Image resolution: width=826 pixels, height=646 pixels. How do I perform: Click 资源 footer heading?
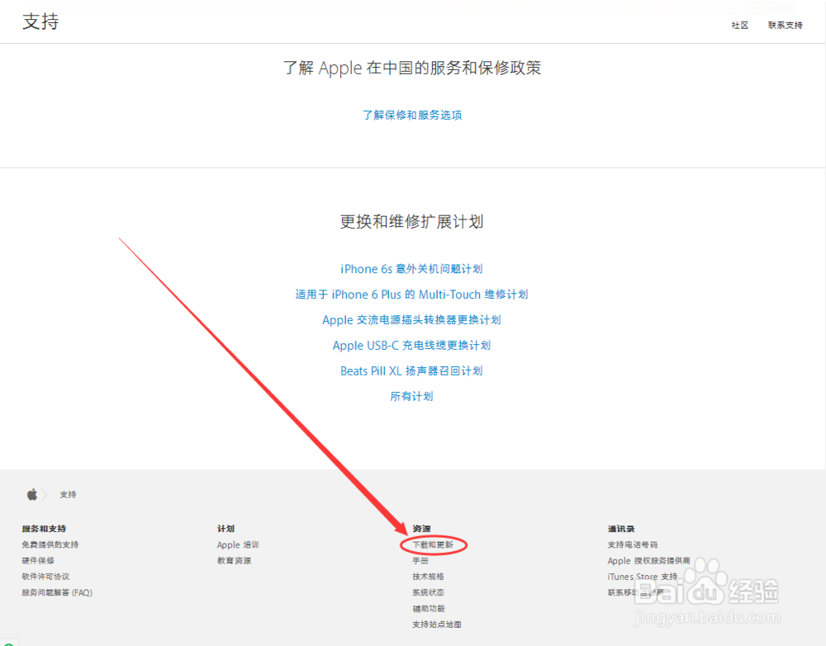(421, 529)
